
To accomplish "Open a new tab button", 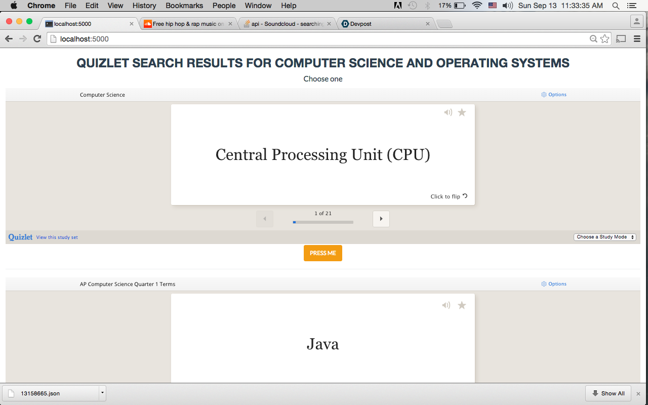I will 444,24.
